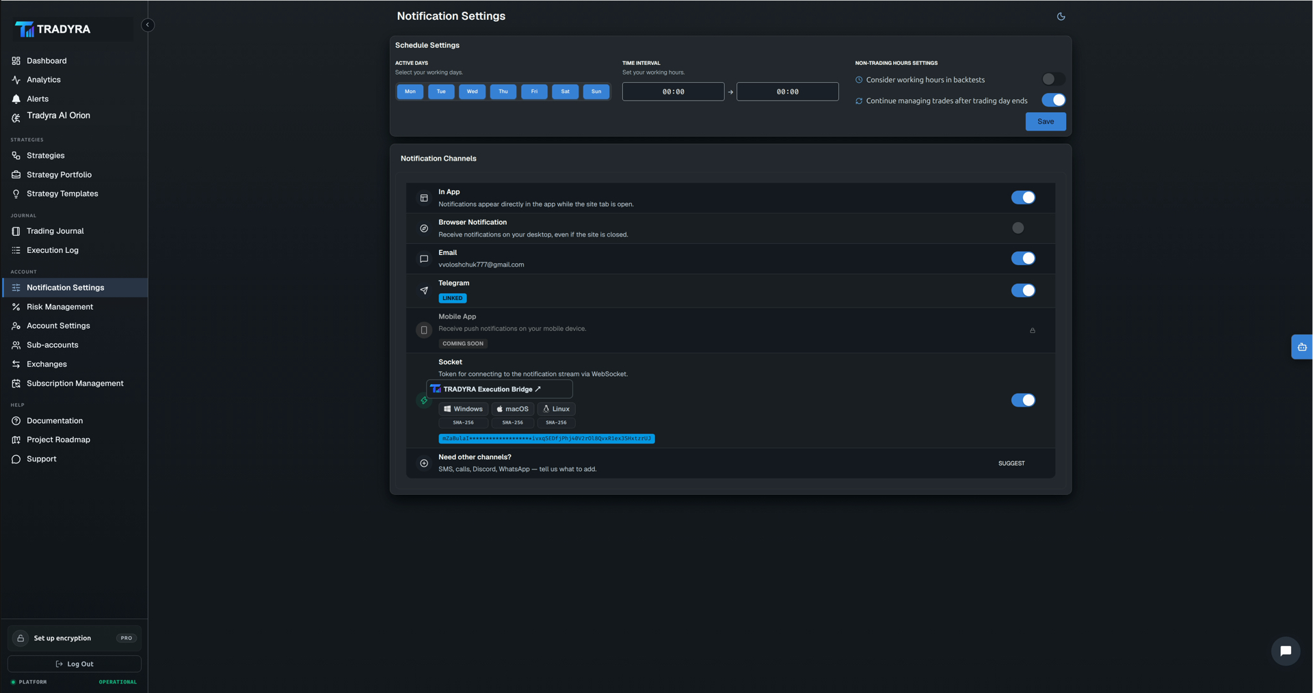The height and width of the screenshot is (693, 1313).
Task: Click the Socket plug icon
Action: click(424, 400)
